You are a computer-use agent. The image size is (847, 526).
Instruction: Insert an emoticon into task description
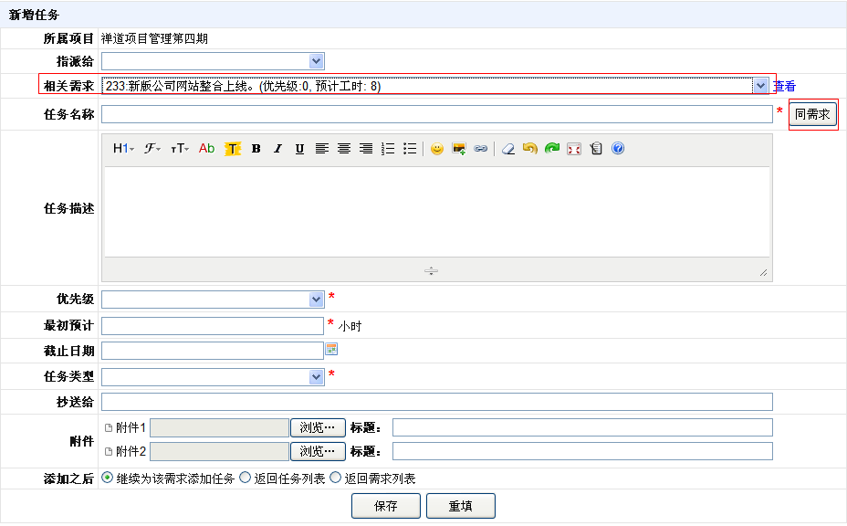pos(437,149)
